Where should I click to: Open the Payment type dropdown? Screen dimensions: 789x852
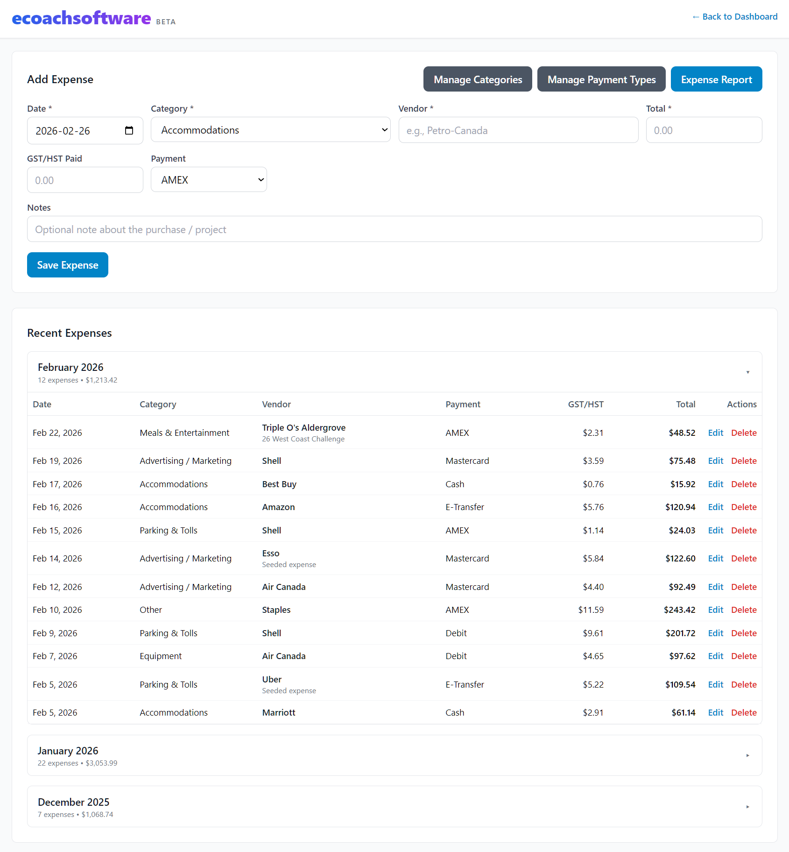pos(209,180)
